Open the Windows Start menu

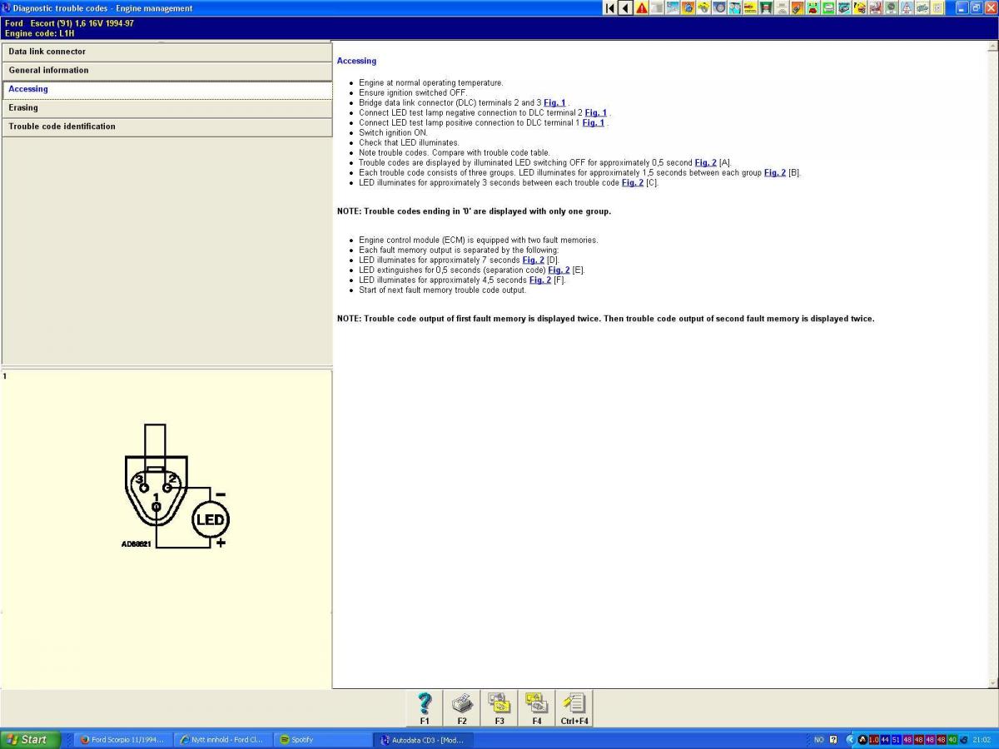coord(31,739)
